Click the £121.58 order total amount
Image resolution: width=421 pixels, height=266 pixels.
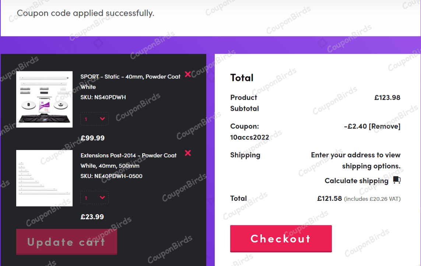pos(330,199)
